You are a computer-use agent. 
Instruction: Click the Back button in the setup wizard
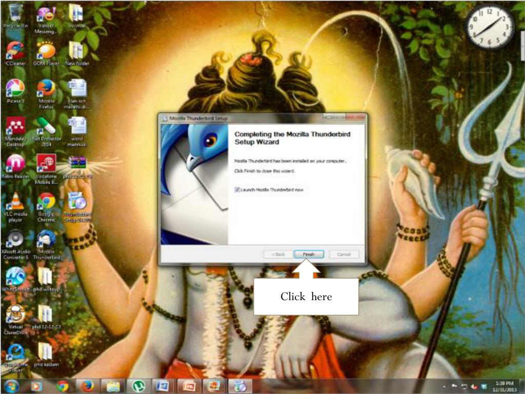pyautogui.click(x=277, y=254)
